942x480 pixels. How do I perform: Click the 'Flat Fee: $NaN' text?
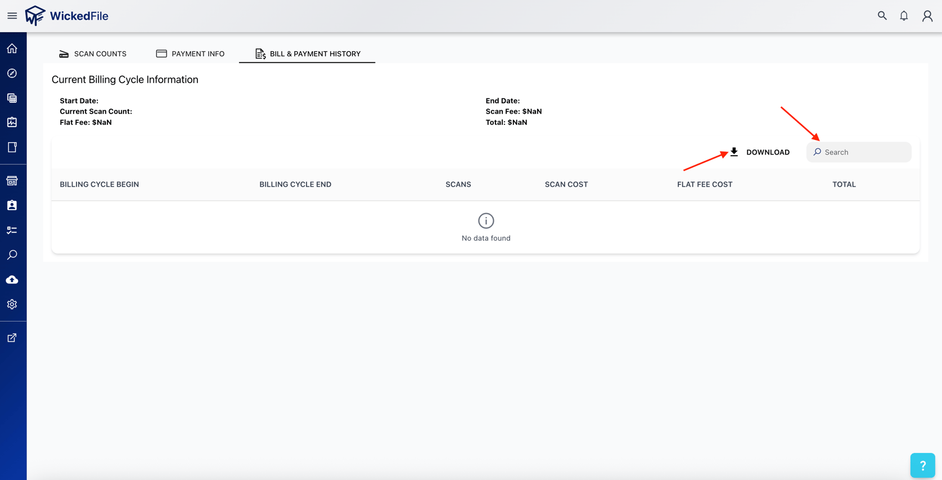86,123
